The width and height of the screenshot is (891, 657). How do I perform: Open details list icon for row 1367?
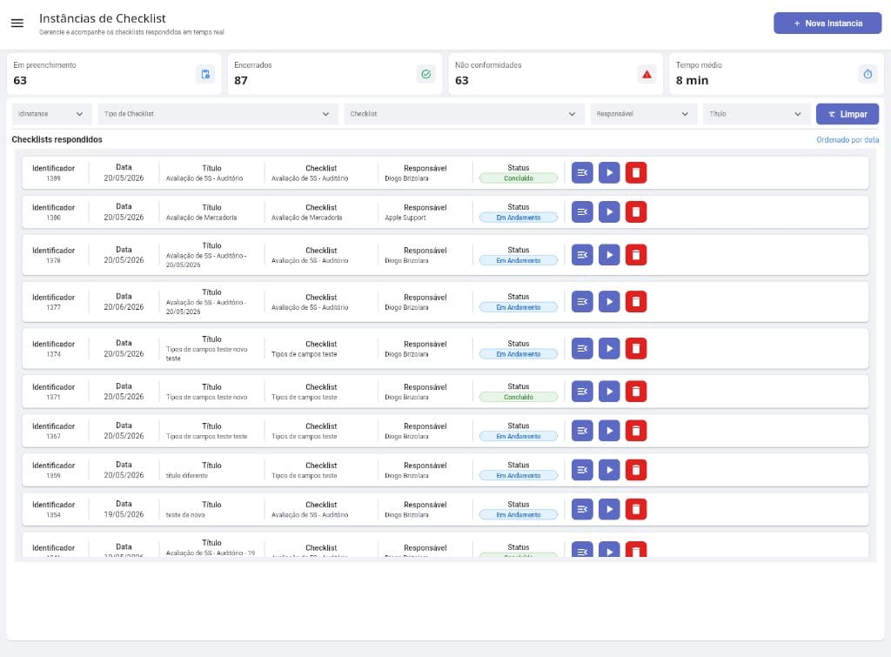click(x=582, y=431)
